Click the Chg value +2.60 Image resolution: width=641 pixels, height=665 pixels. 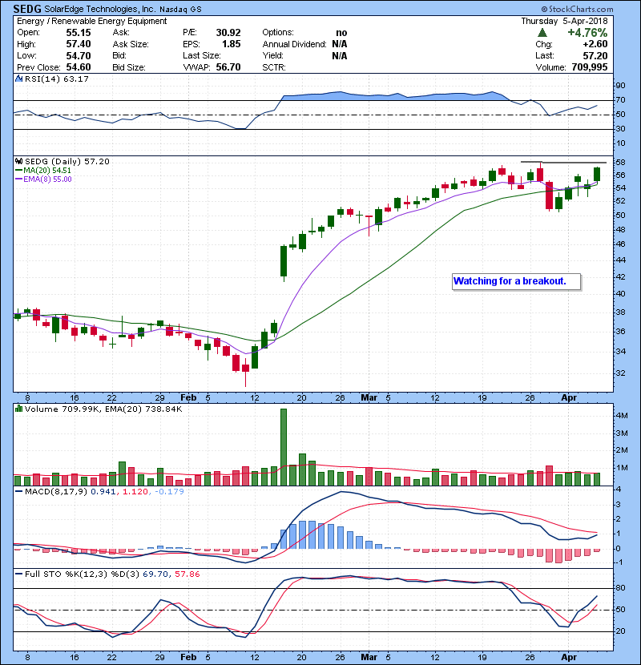tap(595, 44)
